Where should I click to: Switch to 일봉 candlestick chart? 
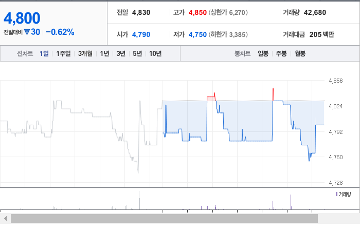coord(263,53)
